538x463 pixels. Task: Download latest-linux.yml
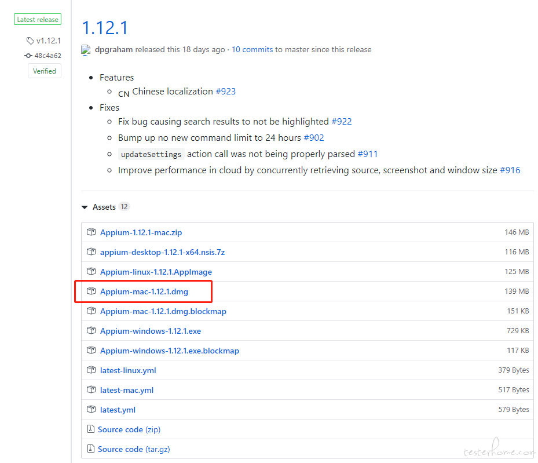(128, 370)
